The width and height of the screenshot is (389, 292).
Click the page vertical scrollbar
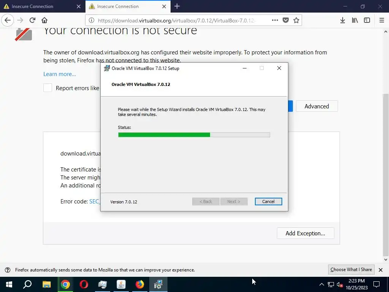click(x=386, y=175)
